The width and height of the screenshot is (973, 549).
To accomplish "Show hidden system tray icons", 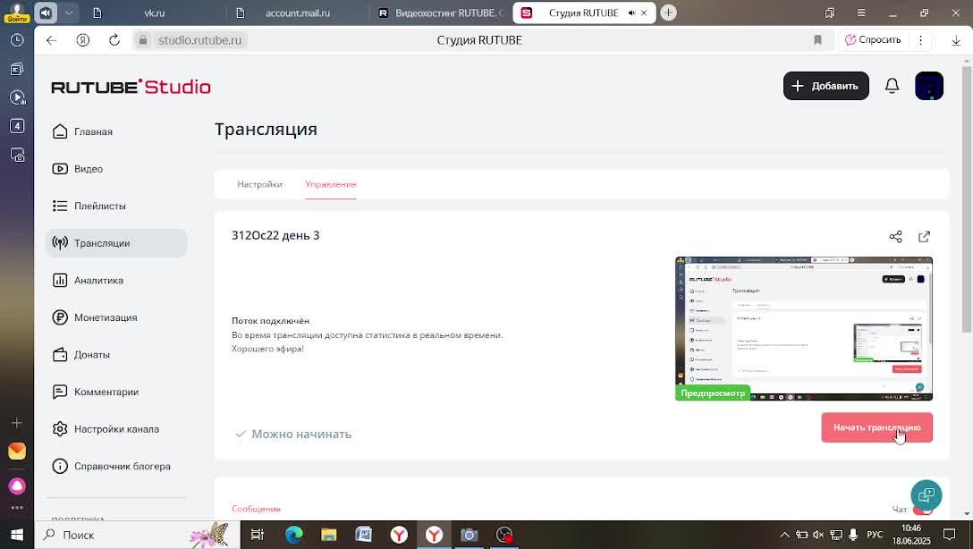I will coord(784,535).
